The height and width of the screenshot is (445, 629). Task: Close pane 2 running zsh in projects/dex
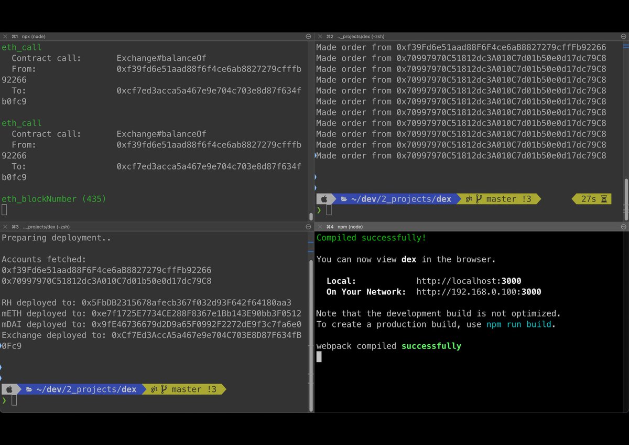[x=319, y=37]
